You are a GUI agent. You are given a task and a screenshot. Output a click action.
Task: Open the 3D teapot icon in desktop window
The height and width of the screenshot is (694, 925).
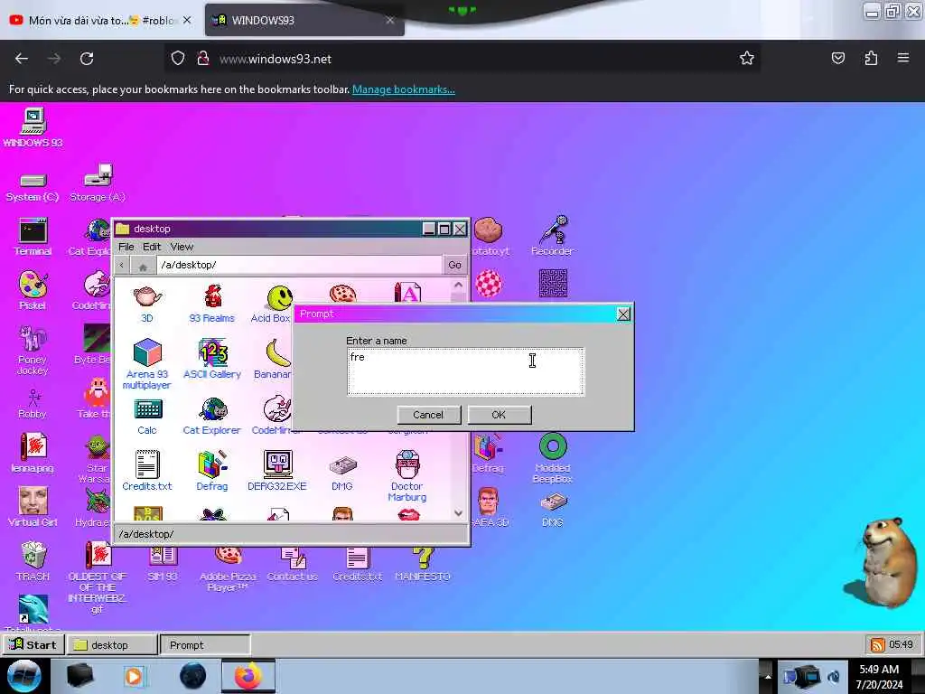(147, 304)
